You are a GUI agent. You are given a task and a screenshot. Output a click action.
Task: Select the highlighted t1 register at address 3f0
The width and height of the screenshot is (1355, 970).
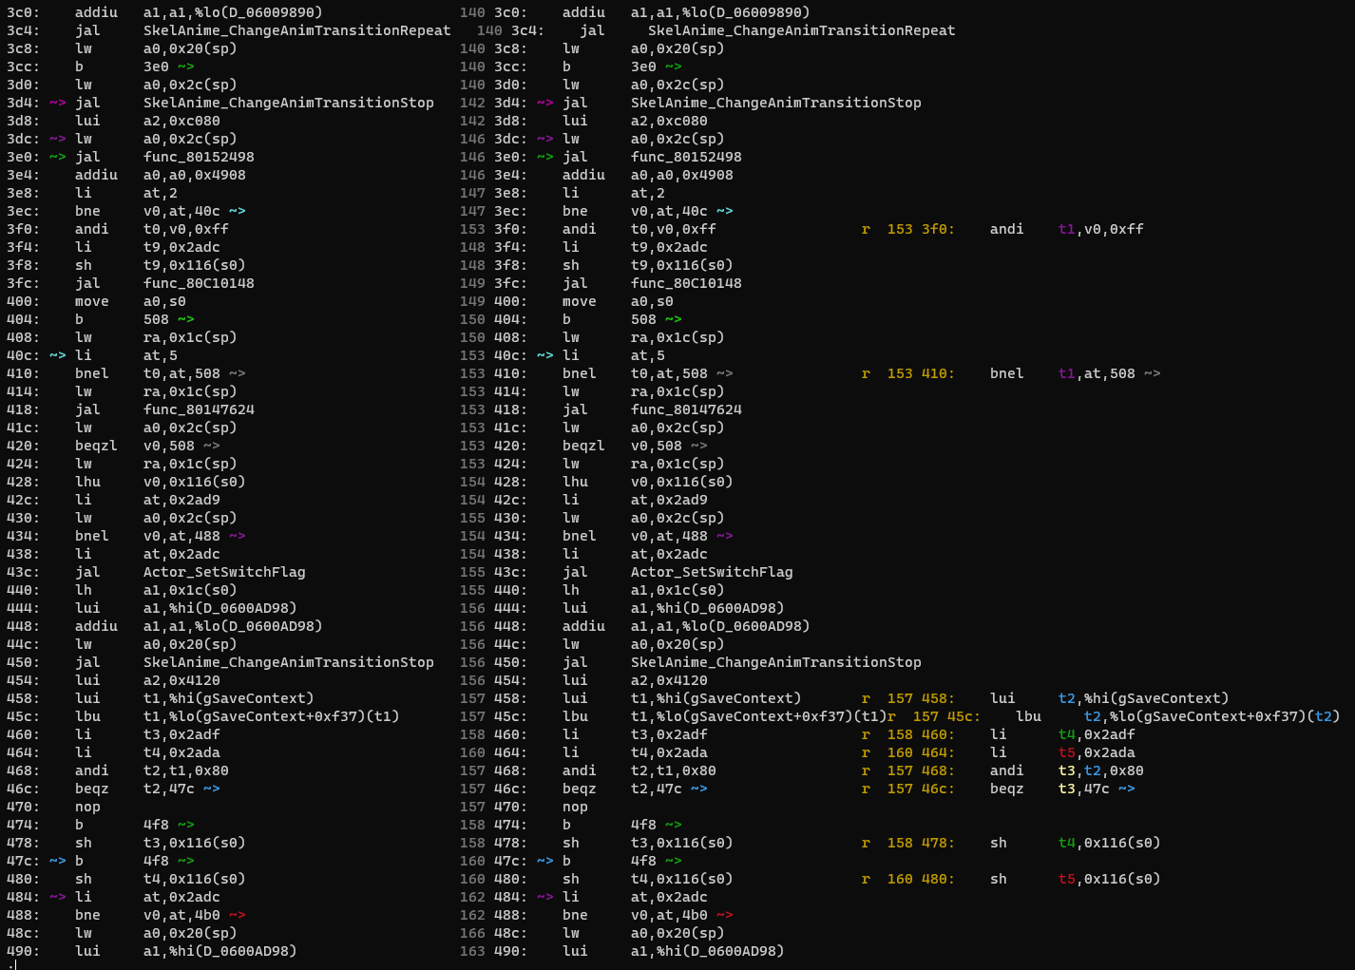[1066, 228]
